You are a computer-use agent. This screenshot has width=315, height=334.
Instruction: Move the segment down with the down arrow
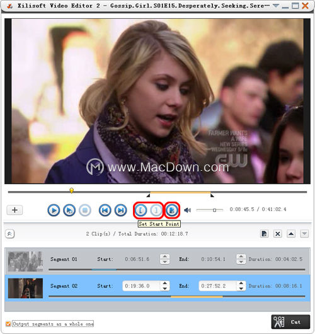point(304,234)
